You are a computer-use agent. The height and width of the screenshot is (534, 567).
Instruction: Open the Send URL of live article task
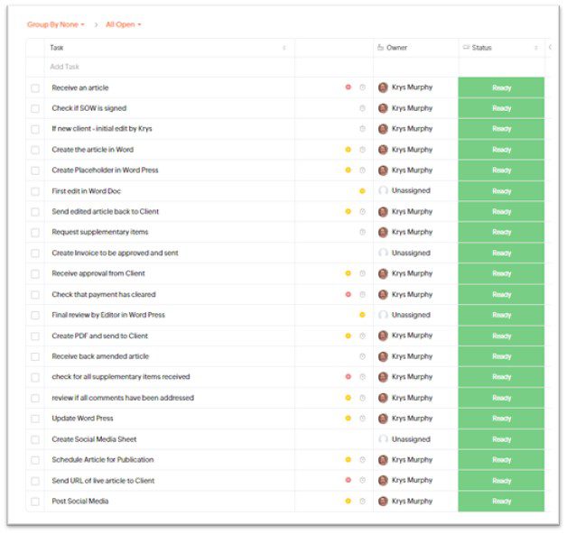(103, 481)
